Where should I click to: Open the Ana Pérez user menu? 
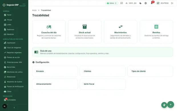click(162, 3)
